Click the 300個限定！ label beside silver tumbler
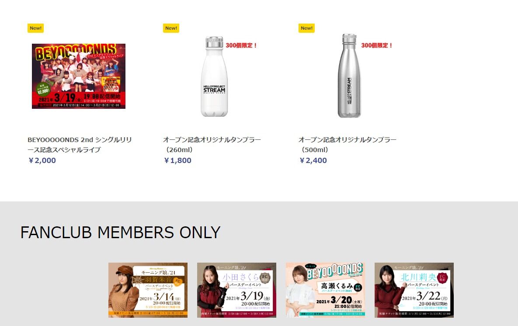 377,45
